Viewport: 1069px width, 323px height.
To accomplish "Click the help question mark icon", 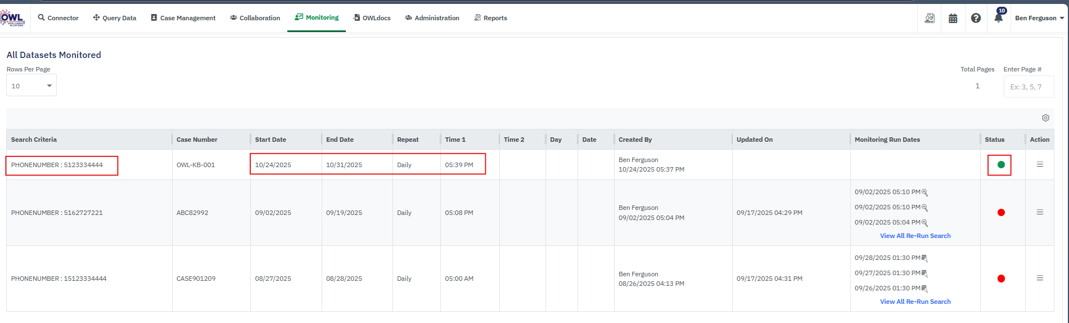I will (976, 18).
